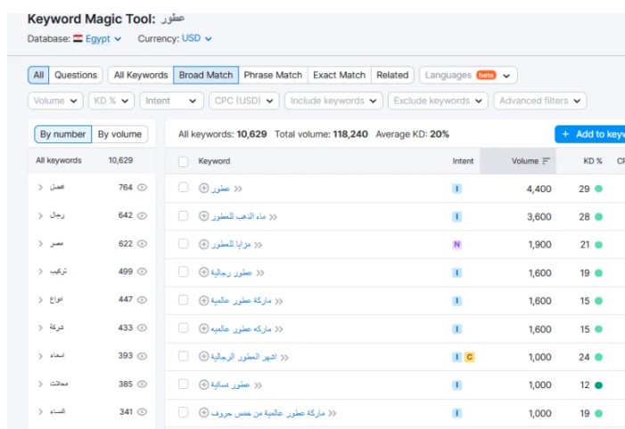Select the All Keywords match type
This screenshot has width=625, height=429.
click(141, 76)
